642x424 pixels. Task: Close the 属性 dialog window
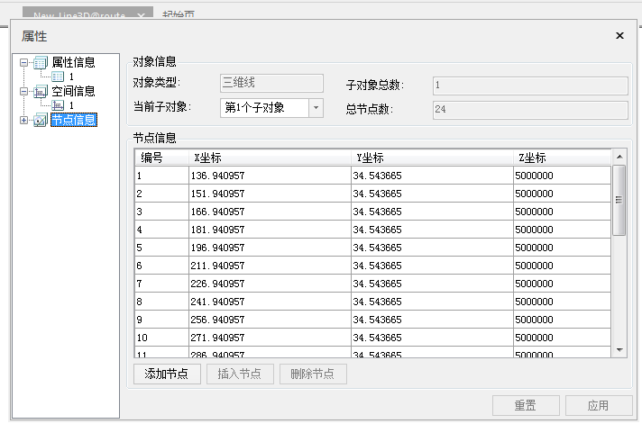pos(619,36)
